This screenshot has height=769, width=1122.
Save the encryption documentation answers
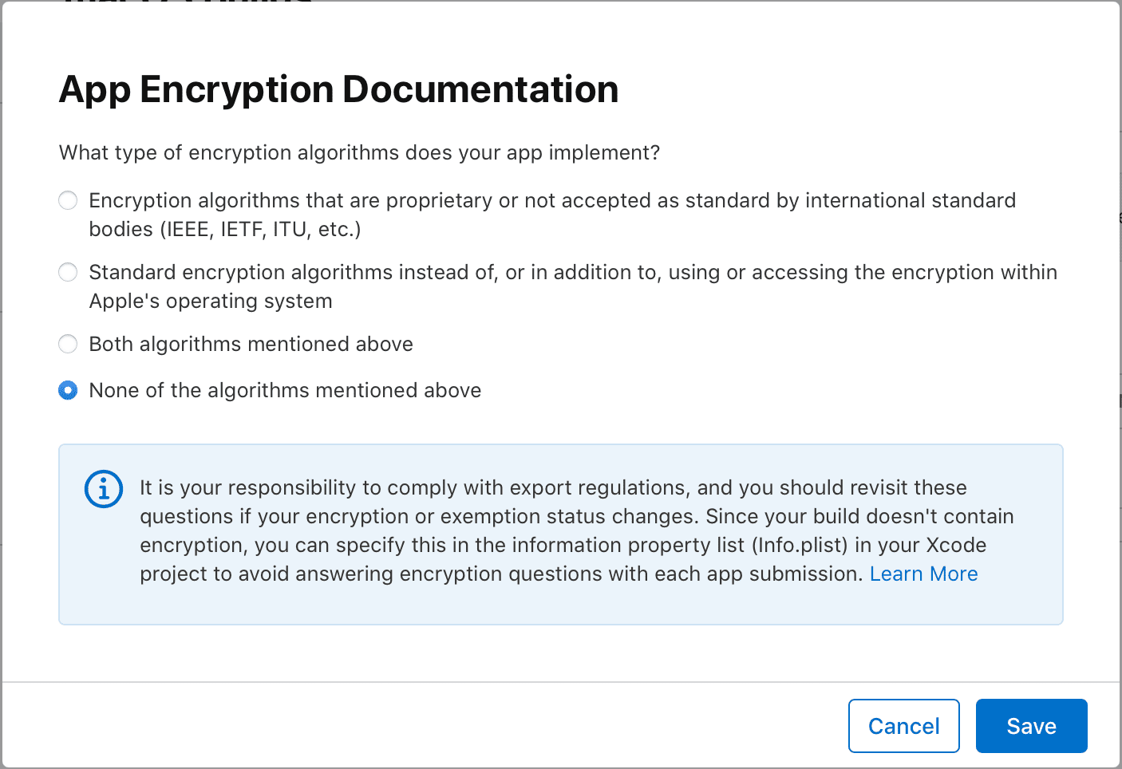point(1031,726)
